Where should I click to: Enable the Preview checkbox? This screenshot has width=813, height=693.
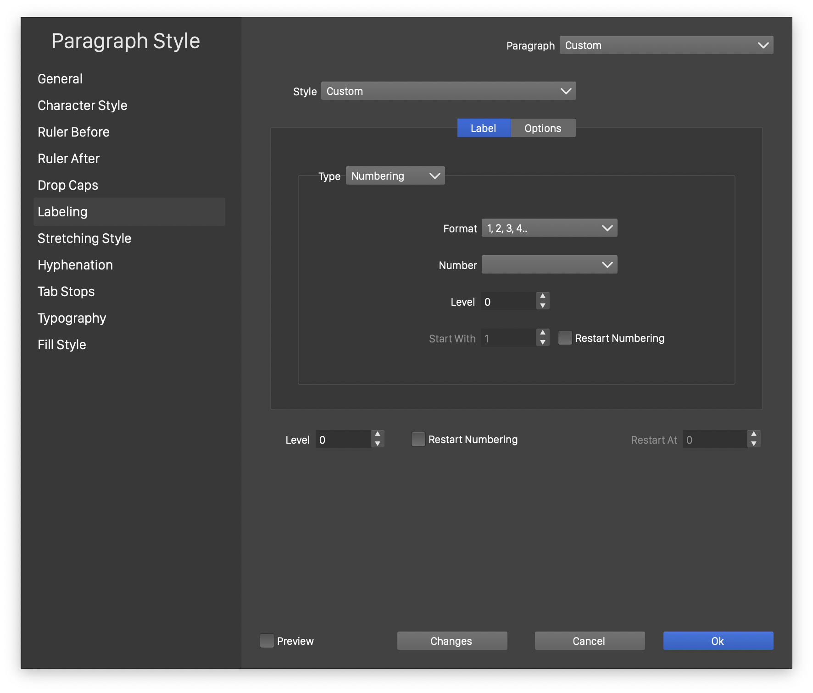[x=267, y=641]
